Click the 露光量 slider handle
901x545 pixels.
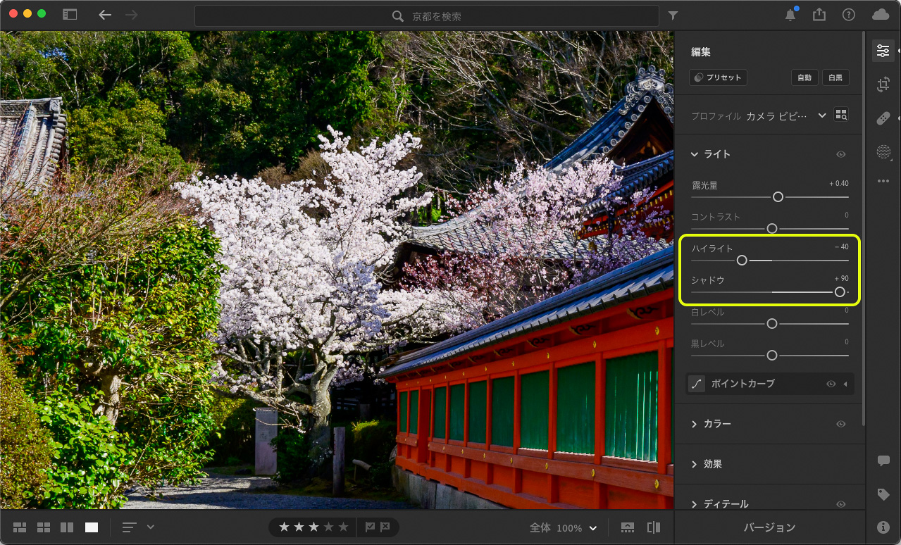[x=778, y=197]
